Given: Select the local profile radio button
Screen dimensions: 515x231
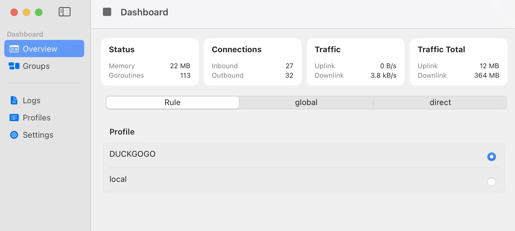Looking at the screenshot, I should [491, 182].
